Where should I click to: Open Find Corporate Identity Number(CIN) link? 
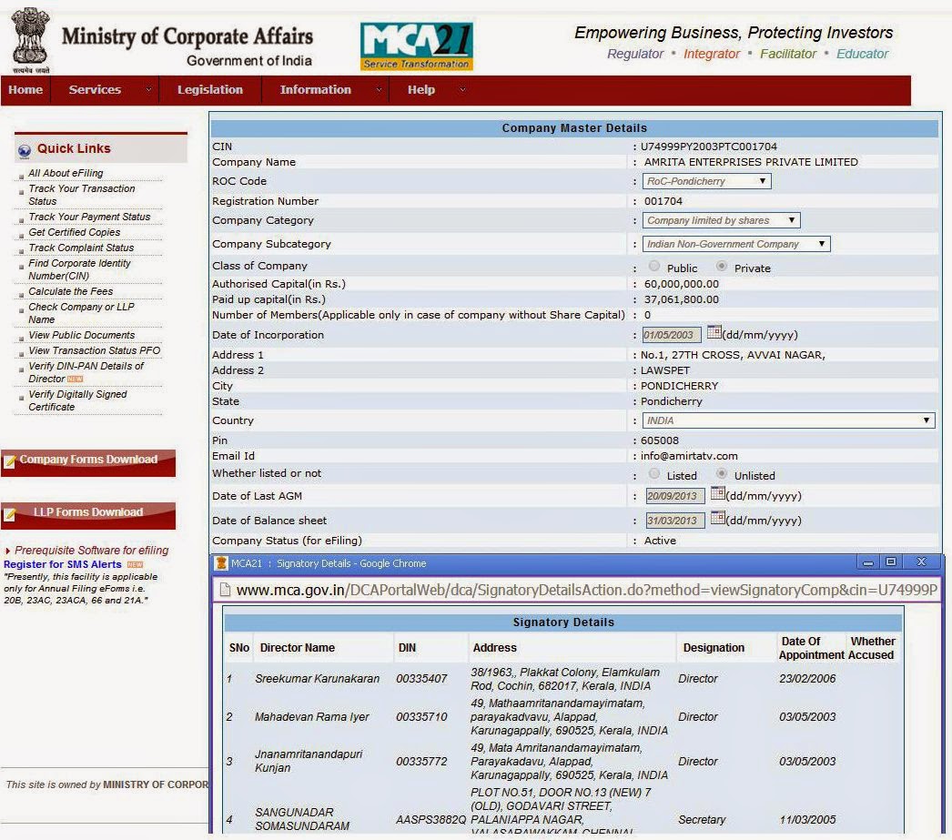pos(79,269)
